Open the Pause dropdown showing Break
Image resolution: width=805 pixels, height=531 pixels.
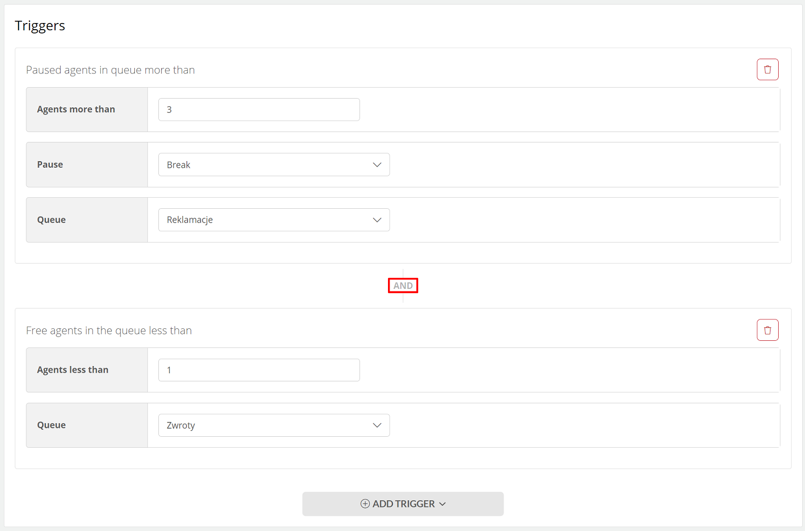pos(274,164)
